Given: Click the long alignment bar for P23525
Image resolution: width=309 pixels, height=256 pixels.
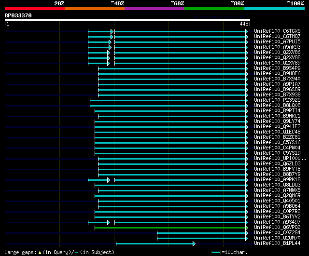Looking at the screenshot, I should tap(169, 101).
